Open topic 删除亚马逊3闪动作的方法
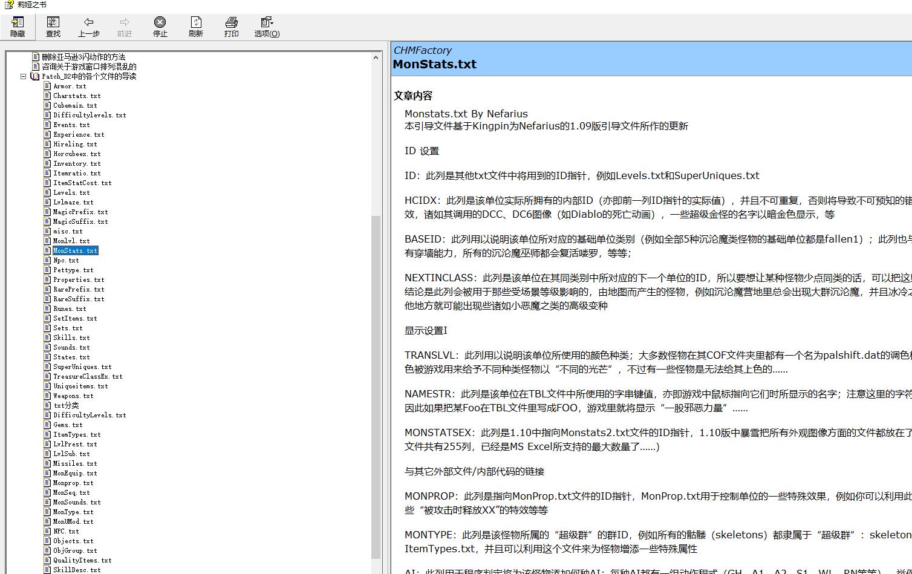Viewport: 912px width, 574px height. pos(83,57)
